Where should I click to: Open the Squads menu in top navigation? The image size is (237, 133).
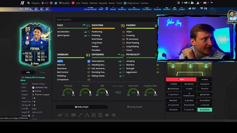tap(103, 3)
